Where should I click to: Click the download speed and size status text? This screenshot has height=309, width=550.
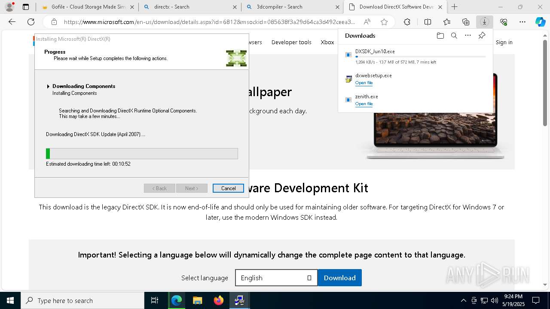click(x=396, y=62)
